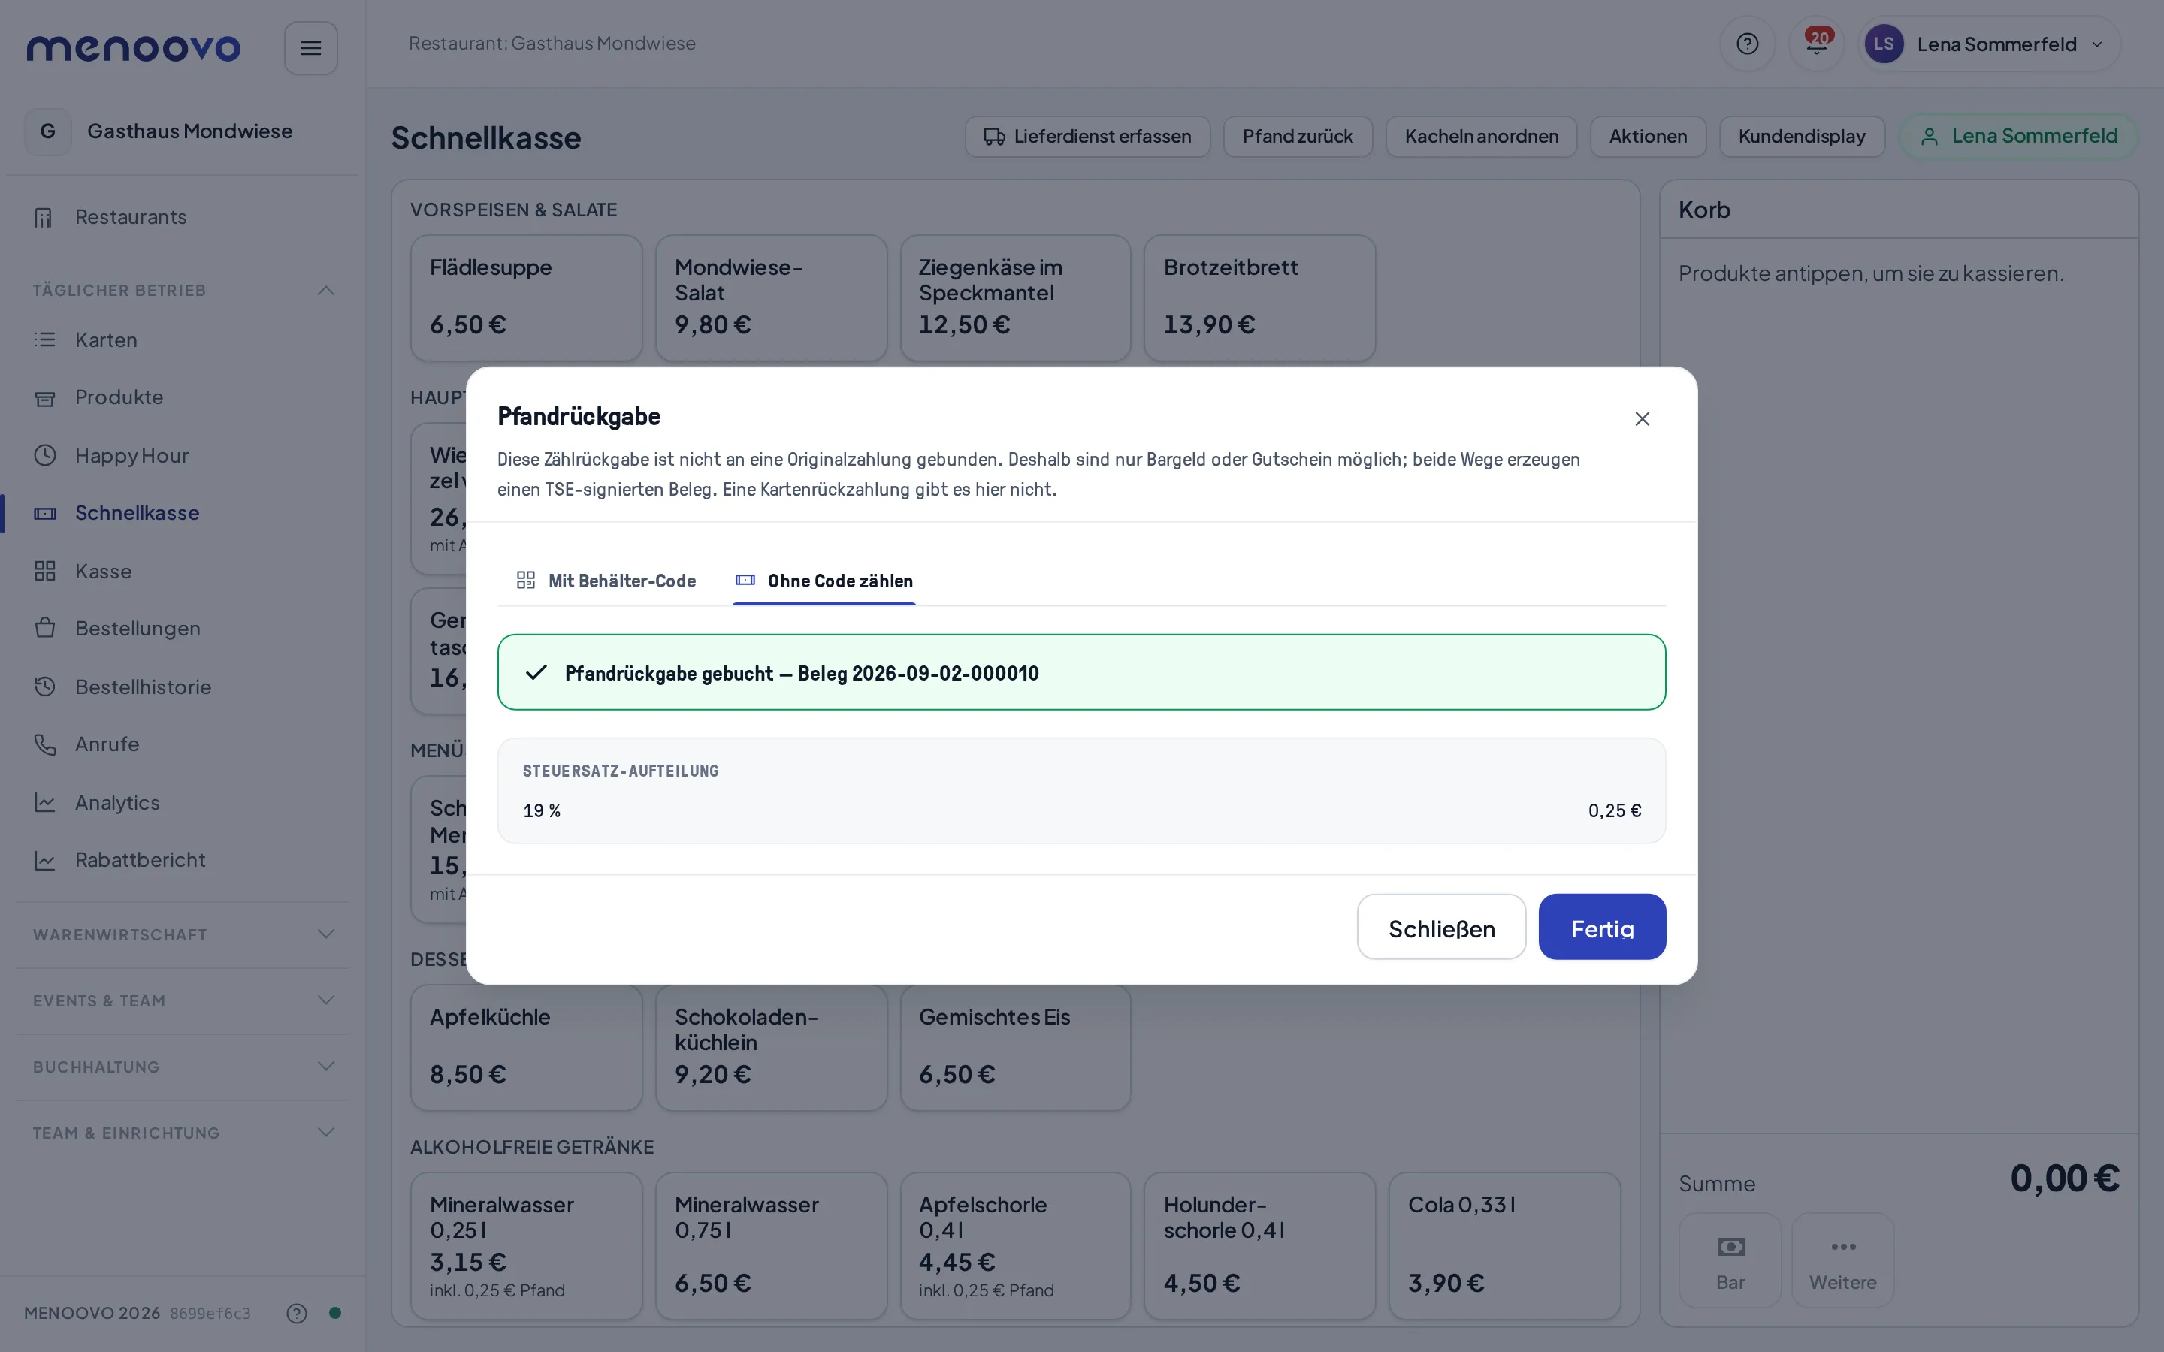Click the Kasse grid icon
Viewport: 2164px width, 1352px height.
pyautogui.click(x=45, y=571)
